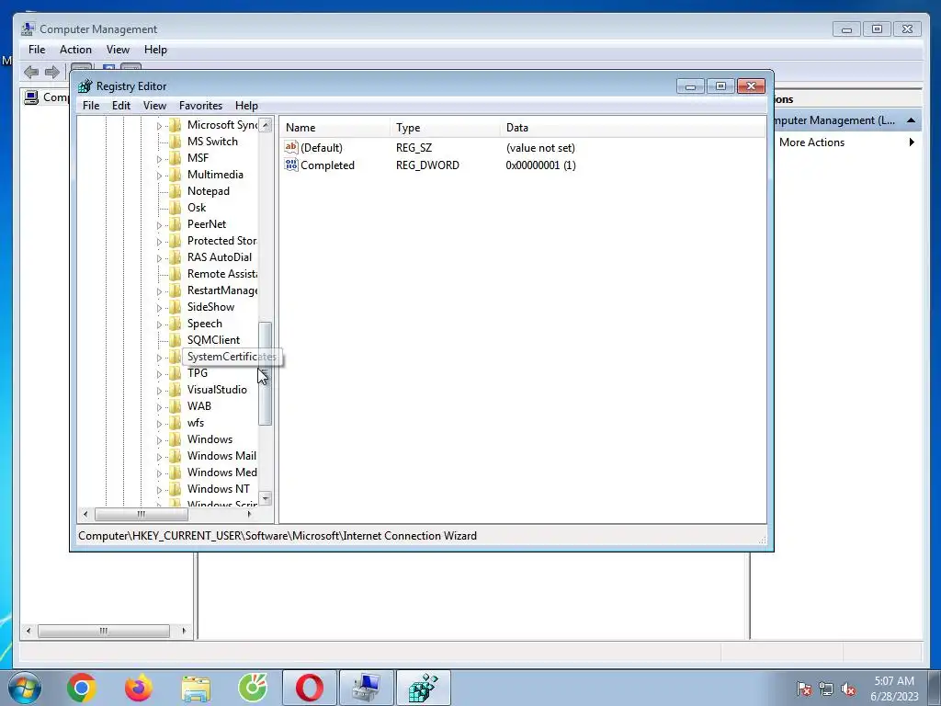The height and width of the screenshot is (706, 941).
Task: Expand the Windows Mail registry key
Action: (159, 457)
